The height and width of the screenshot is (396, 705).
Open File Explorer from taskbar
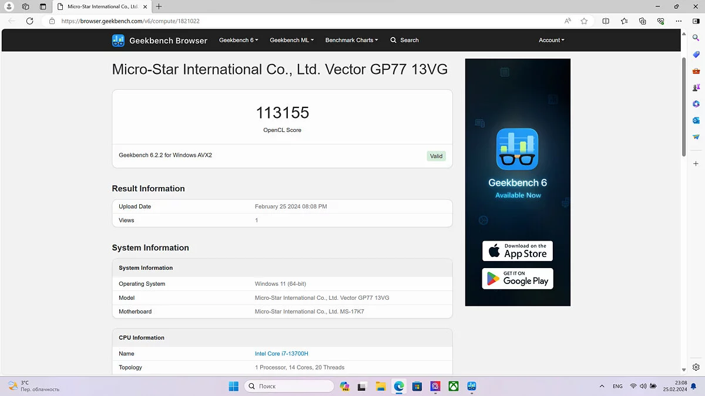point(381,386)
